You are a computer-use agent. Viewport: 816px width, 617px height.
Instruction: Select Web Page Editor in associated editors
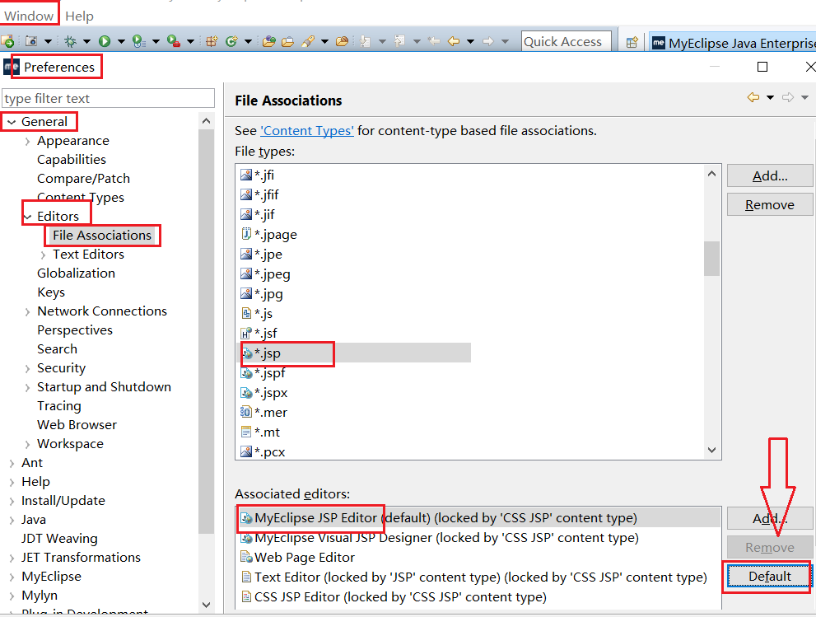coord(298,558)
